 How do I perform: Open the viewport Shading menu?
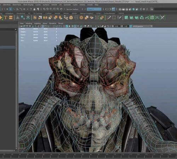pyautogui.click(x=29, y=23)
